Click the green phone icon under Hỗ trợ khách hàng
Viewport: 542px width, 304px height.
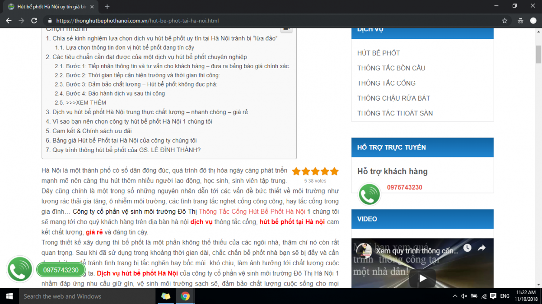[369, 194]
